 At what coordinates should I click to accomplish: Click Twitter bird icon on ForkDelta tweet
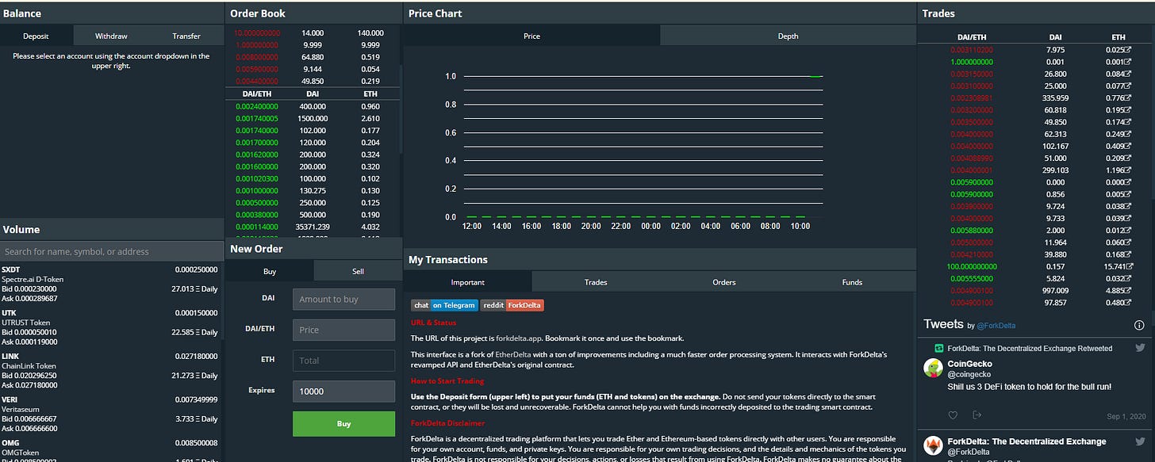coord(1140,441)
